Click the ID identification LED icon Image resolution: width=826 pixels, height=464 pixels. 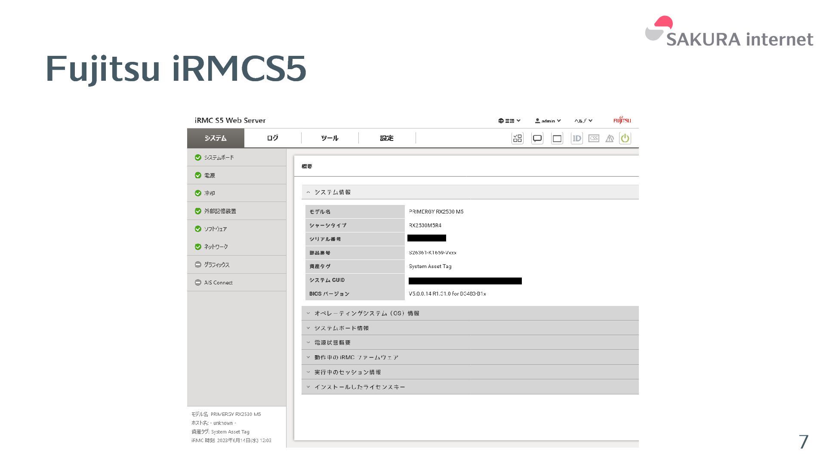[x=576, y=138]
